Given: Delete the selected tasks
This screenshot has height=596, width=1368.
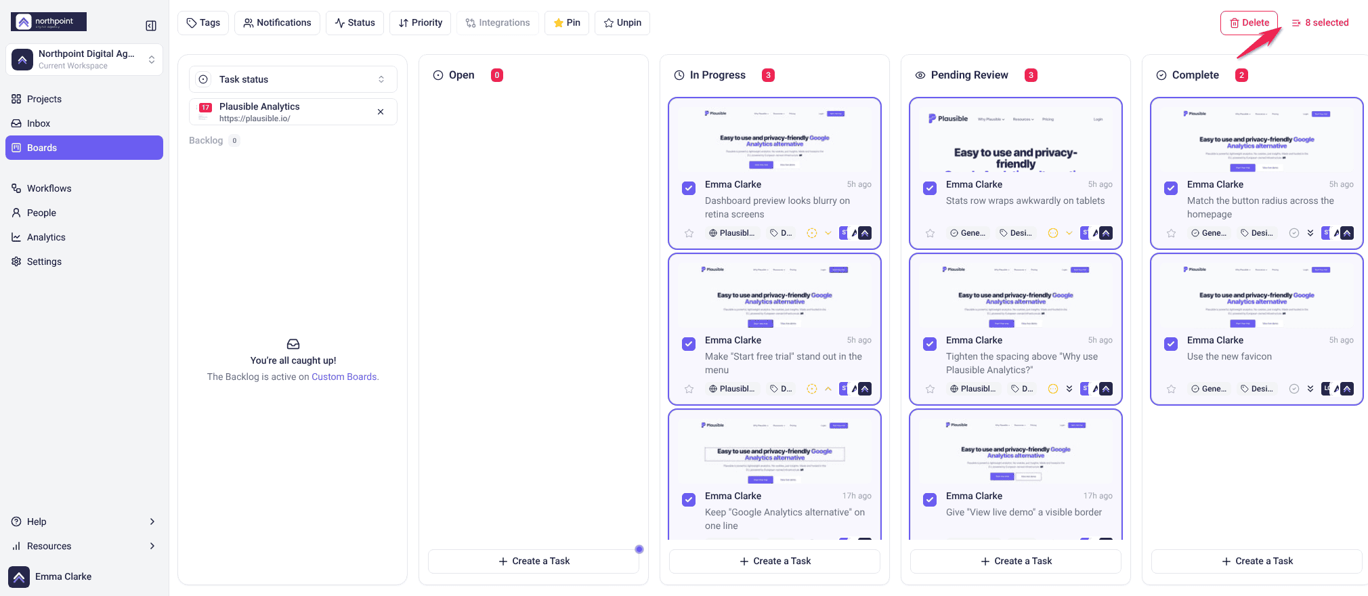Looking at the screenshot, I should [x=1249, y=22].
